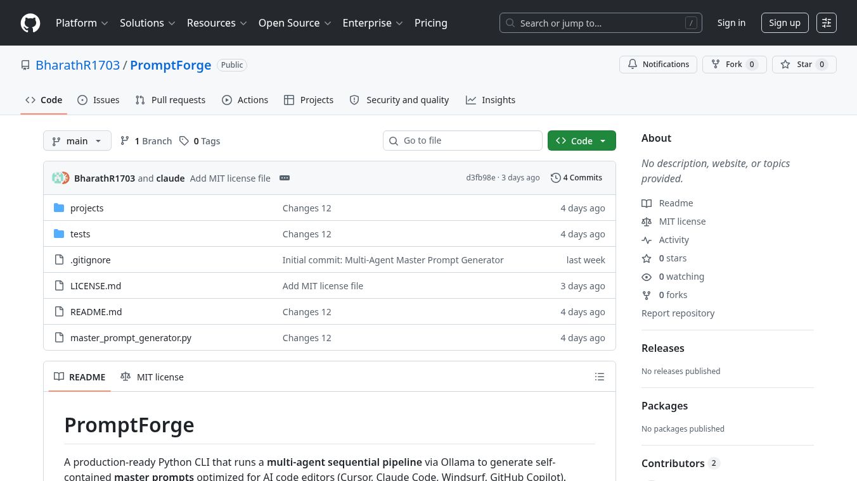Viewport: 857px width, 481px height.
Task: Click the Sign up button
Action: click(x=785, y=23)
